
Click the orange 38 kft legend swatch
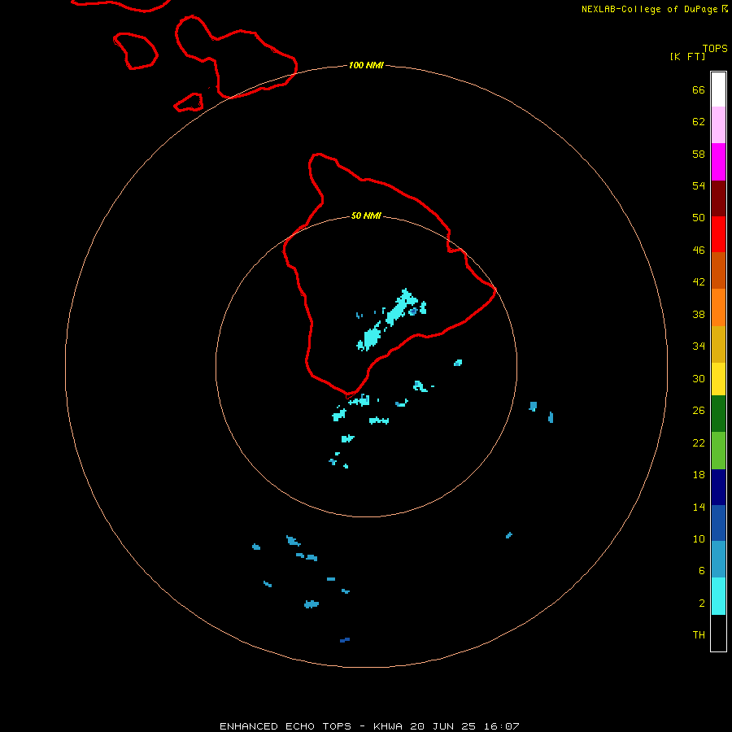(x=718, y=307)
